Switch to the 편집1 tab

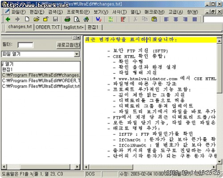point(93,27)
